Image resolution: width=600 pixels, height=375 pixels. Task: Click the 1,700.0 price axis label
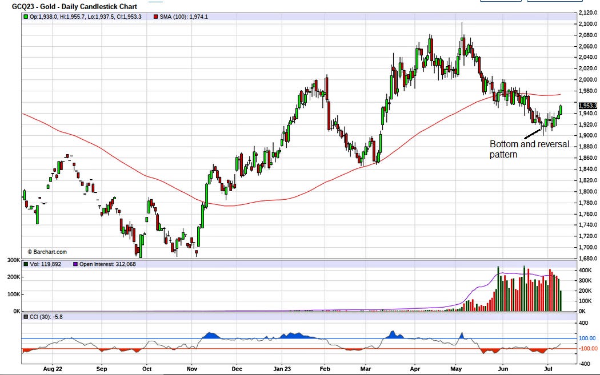(588, 247)
